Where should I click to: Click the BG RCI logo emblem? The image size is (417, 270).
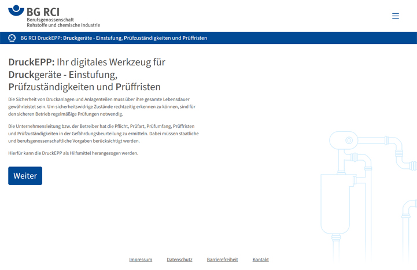coord(16,10)
